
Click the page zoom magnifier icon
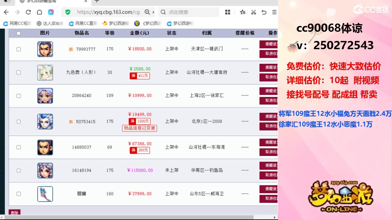147,12
